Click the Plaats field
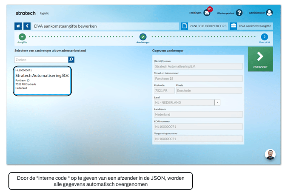Image resolution: width=285 pixels, height=195 pixels. point(209,90)
